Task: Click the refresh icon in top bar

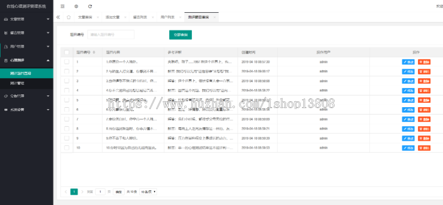Action: tap(90, 6)
